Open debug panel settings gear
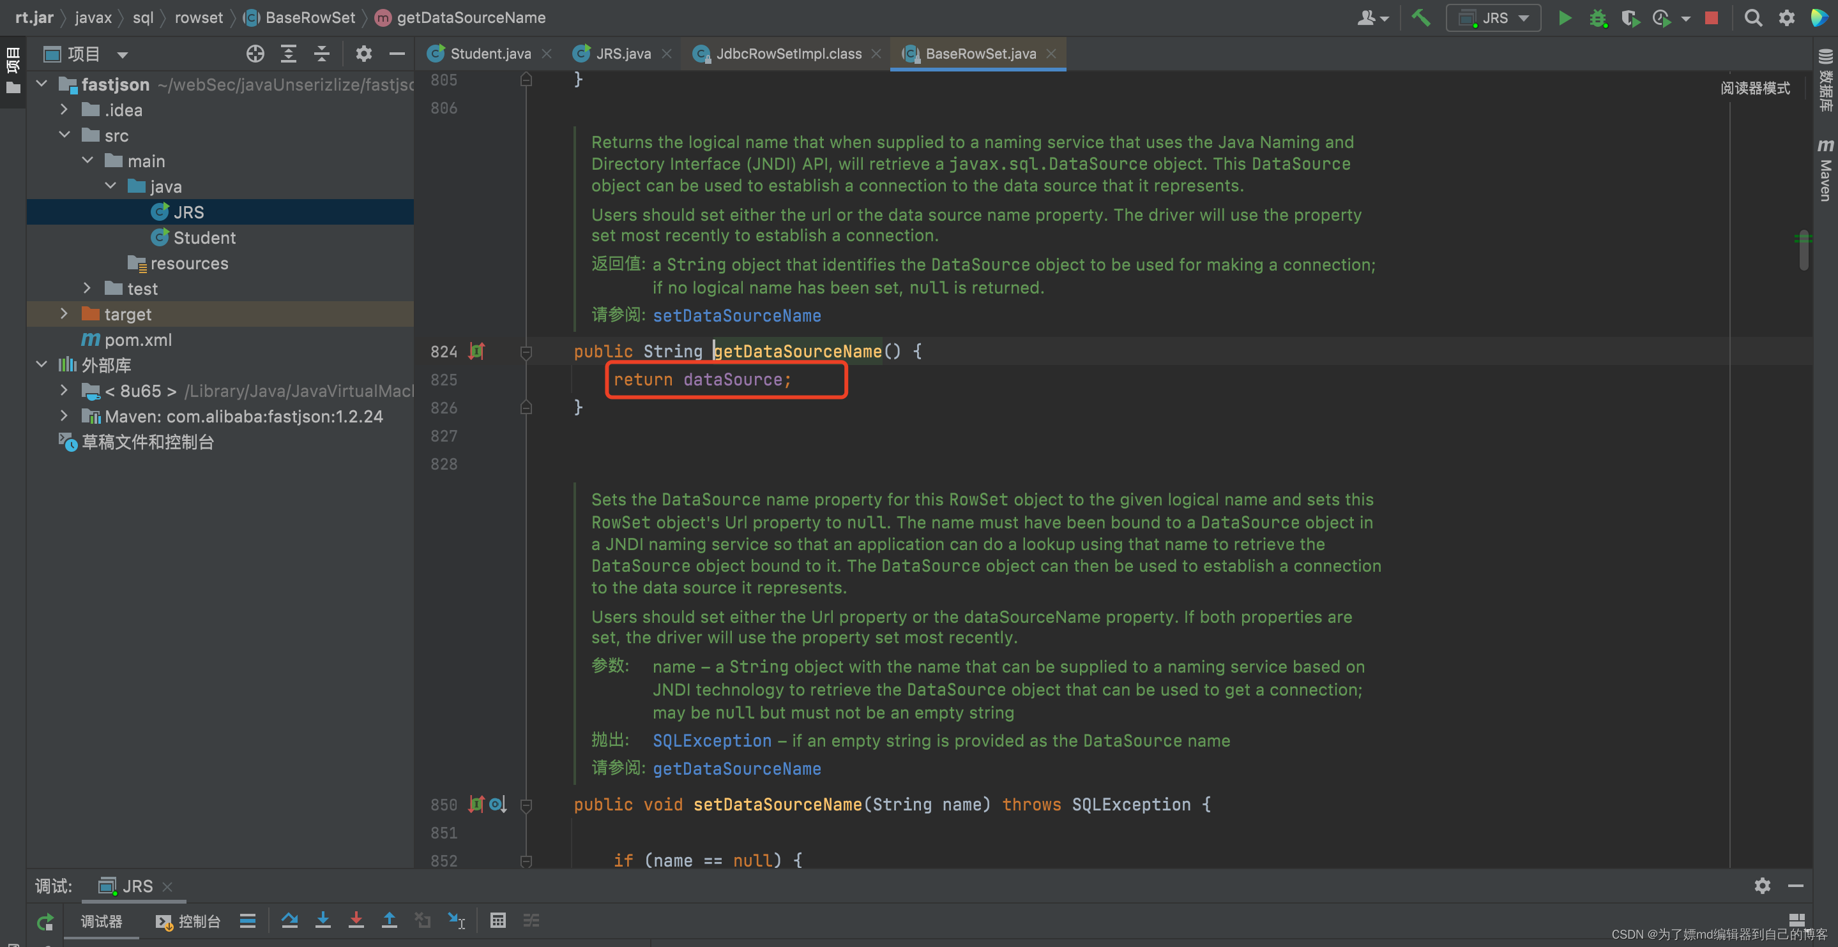Image resolution: width=1838 pixels, height=947 pixels. pos(1763,886)
